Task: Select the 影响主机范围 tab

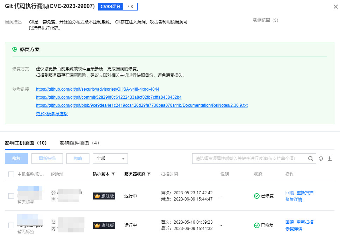Action: point(26,143)
